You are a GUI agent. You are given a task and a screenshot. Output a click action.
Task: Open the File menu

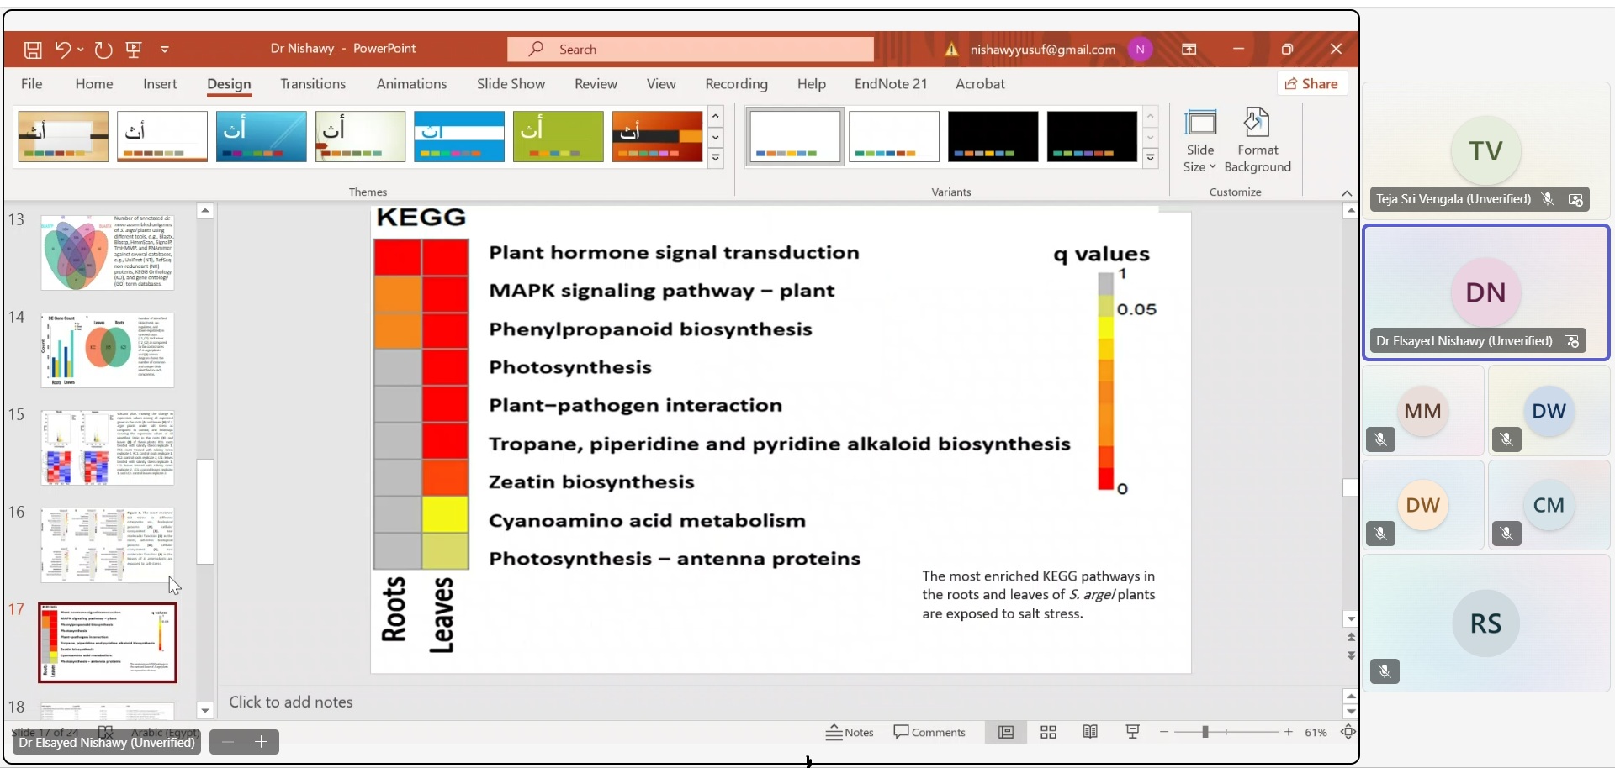(x=32, y=84)
